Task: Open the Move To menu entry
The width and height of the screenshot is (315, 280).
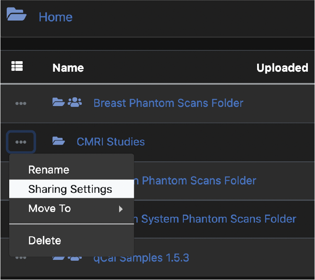Action: (49, 208)
